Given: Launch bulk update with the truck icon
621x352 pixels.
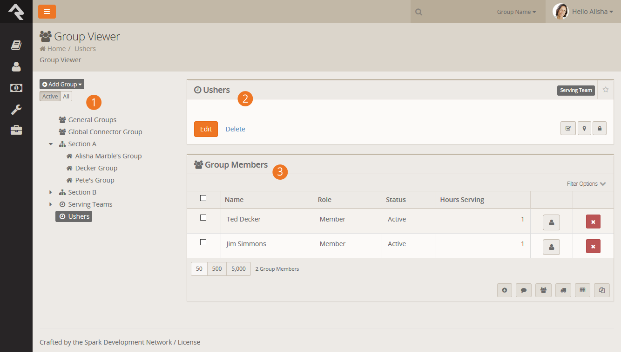Looking at the screenshot, I should point(563,290).
